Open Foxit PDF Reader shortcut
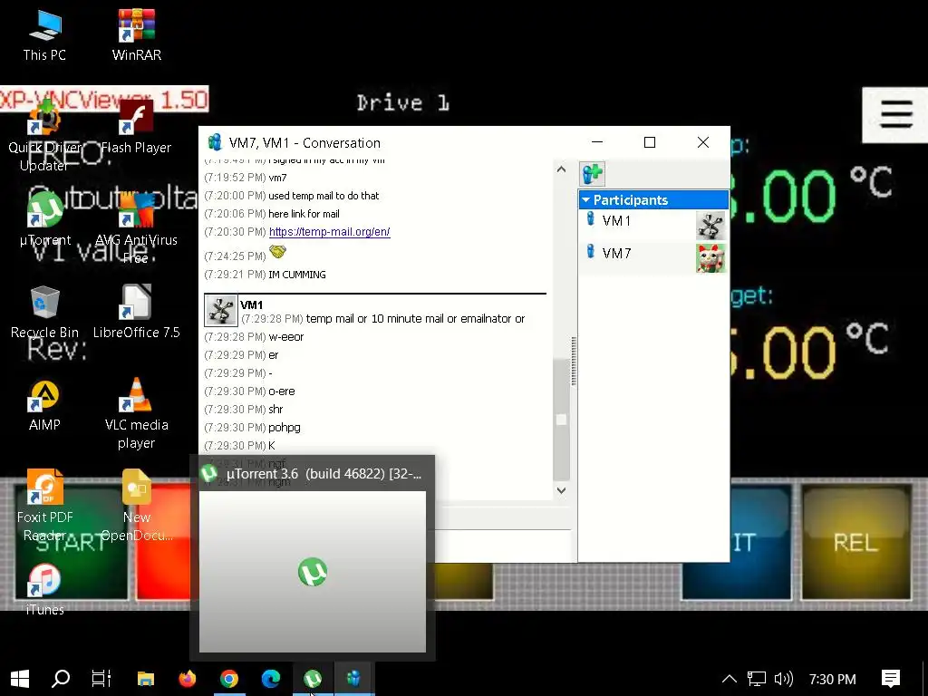 (44, 506)
